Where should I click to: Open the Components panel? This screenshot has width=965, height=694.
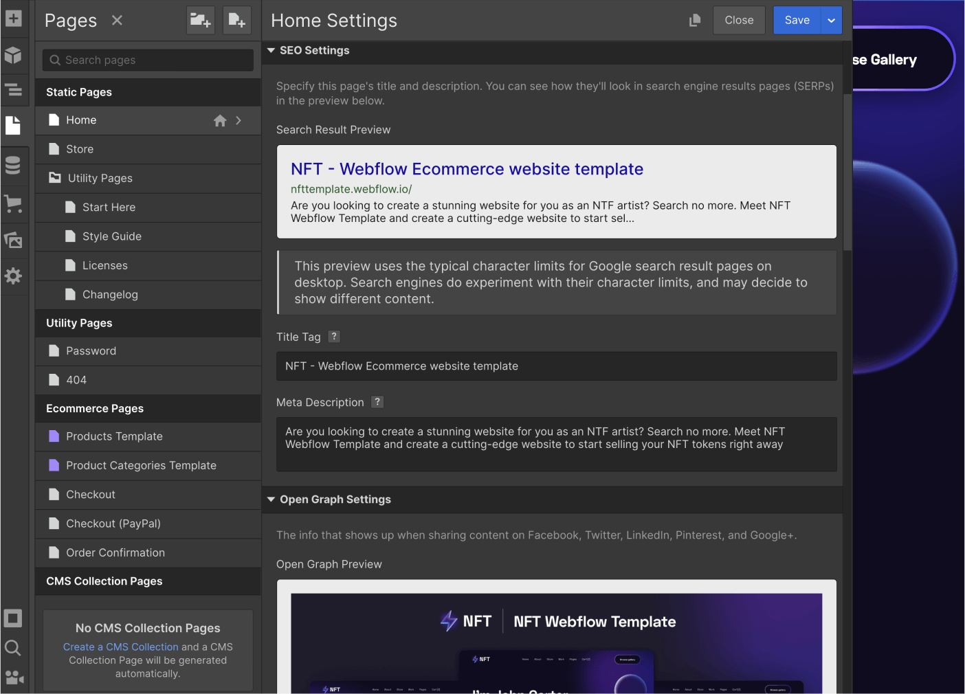coord(13,55)
